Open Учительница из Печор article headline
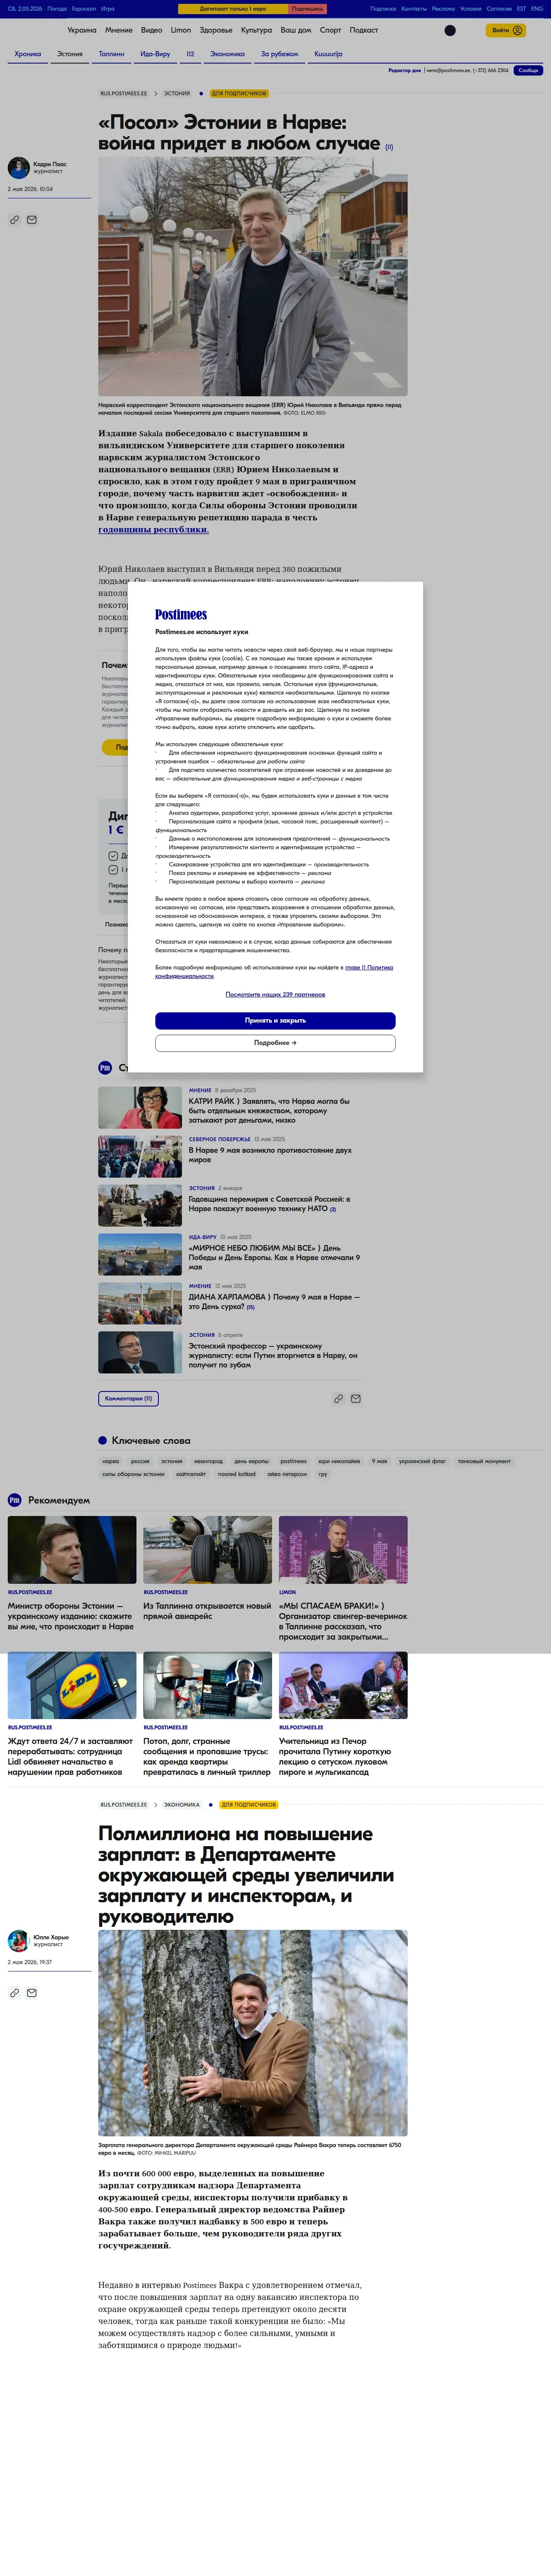The height and width of the screenshot is (2576, 551). pyautogui.click(x=335, y=1756)
